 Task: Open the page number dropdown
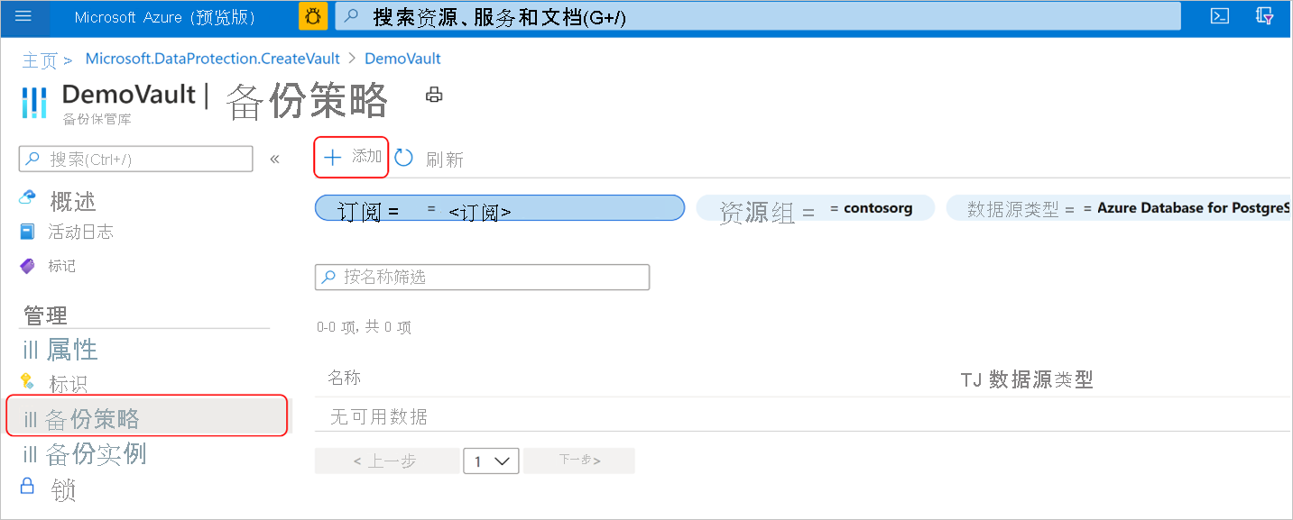point(491,461)
